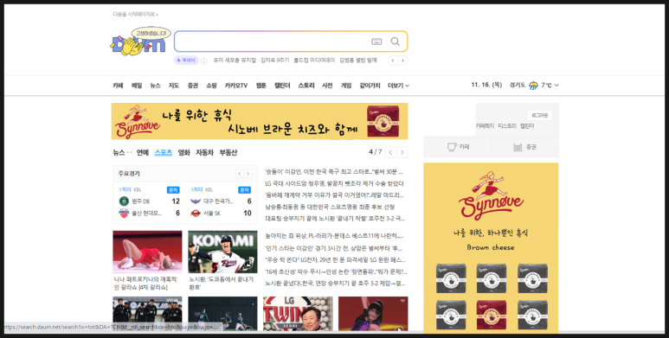Image resolution: width=669 pixels, height=338 pixels.
Task: Switch to the 자동차 tab
Action: [x=204, y=153]
